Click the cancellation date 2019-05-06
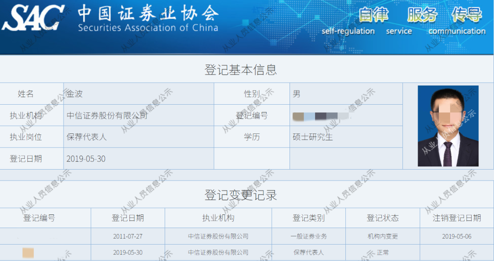The image size is (494, 261). (x=457, y=236)
